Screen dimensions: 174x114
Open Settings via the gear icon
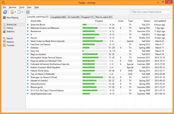click(x=28, y=12)
